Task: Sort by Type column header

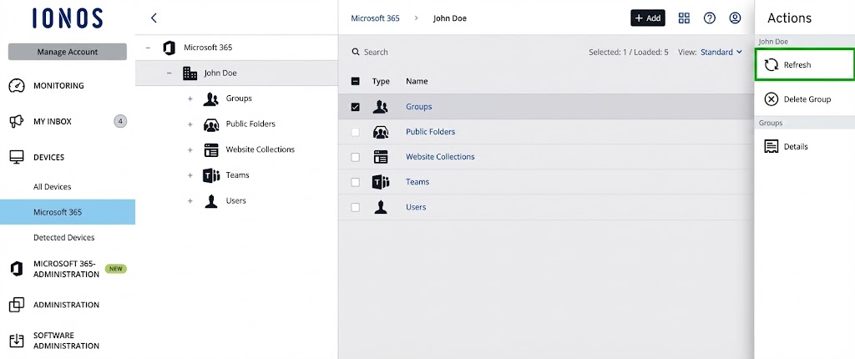Action: coord(381,81)
